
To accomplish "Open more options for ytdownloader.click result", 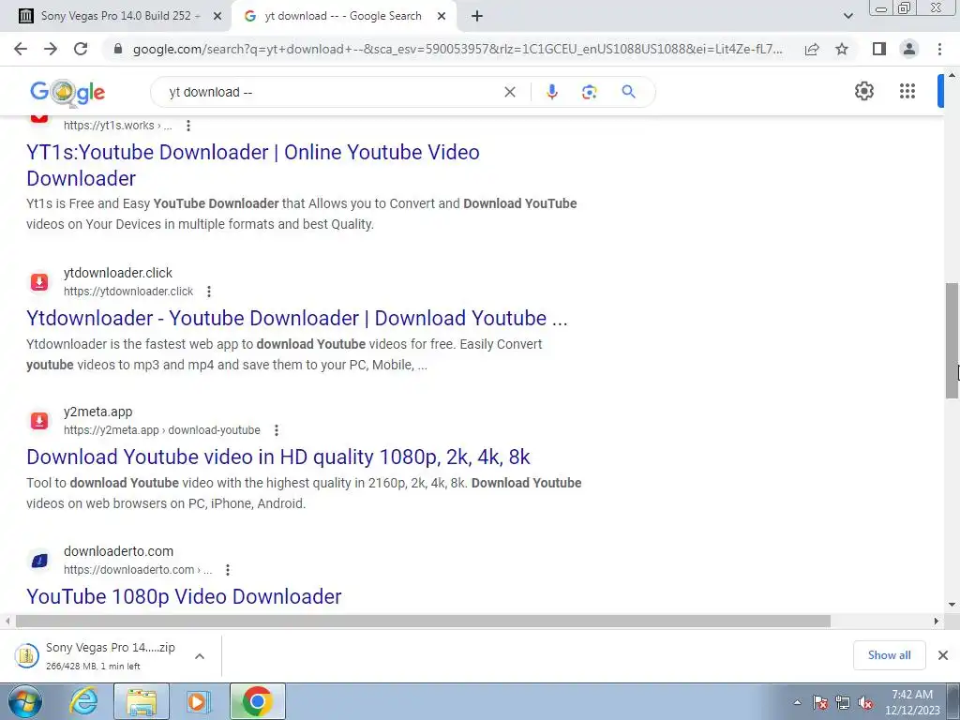I will [209, 292].
